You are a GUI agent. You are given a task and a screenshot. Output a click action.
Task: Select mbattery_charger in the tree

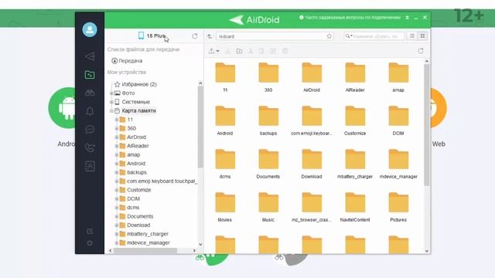[148, 234]
